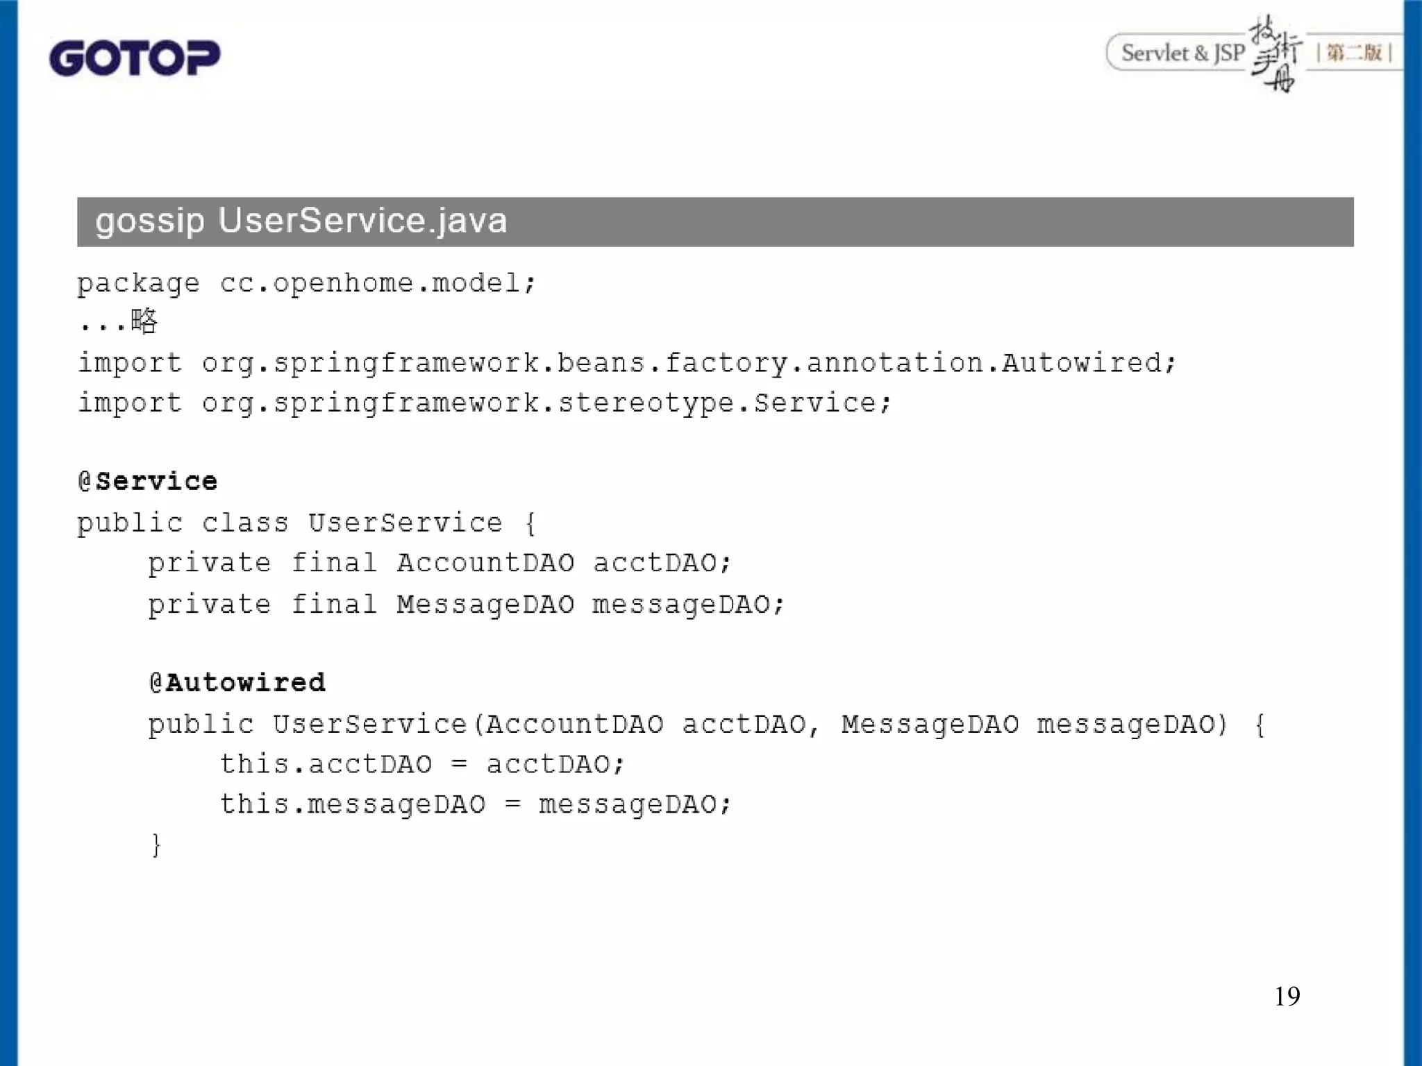Viewport: 1422px width, 1066px height.
Task: Click the public class UserService declaration
Action: point(306,523)
